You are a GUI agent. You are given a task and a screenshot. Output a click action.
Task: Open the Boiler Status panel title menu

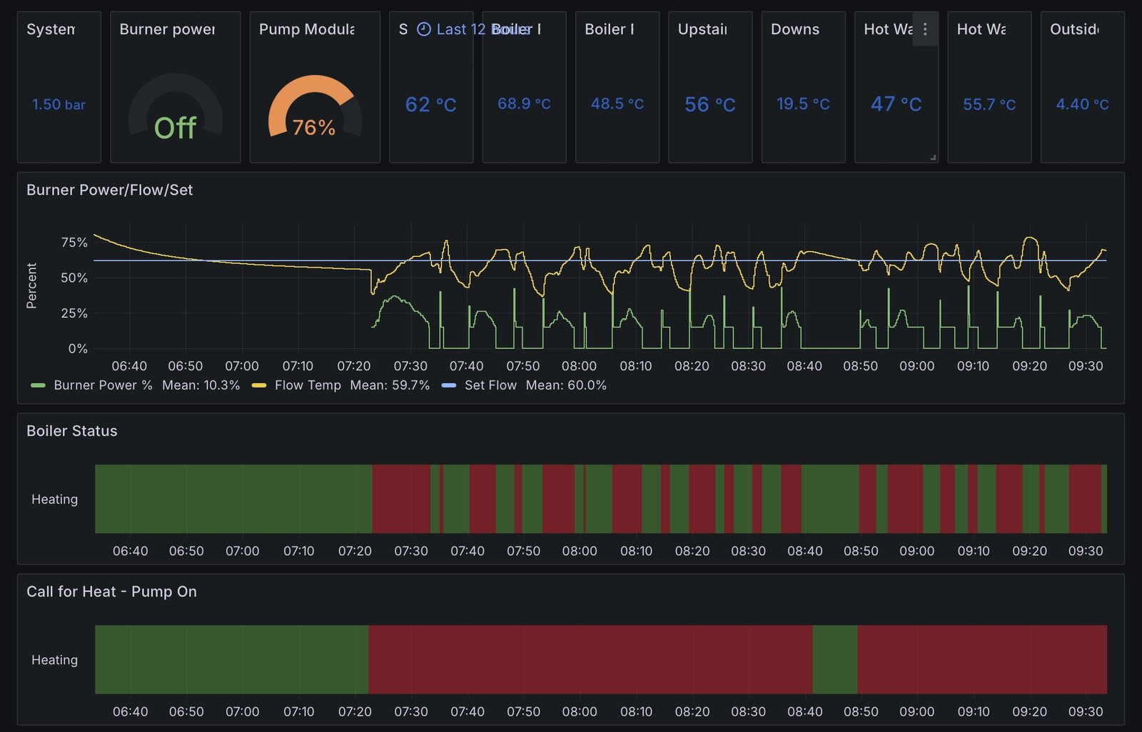71,431
